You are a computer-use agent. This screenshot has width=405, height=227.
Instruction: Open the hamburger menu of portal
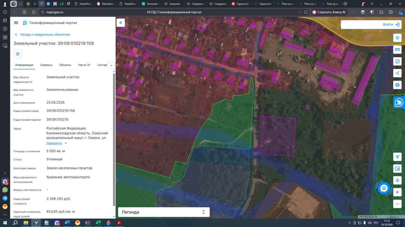(x=16, y=23)
